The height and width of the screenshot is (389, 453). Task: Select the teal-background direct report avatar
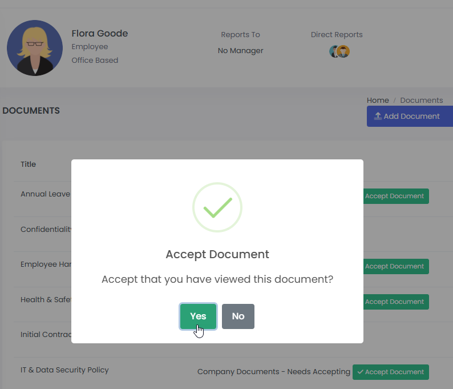click(335, 51)
